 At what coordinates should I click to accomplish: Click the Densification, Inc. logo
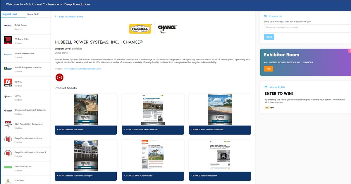8,167
